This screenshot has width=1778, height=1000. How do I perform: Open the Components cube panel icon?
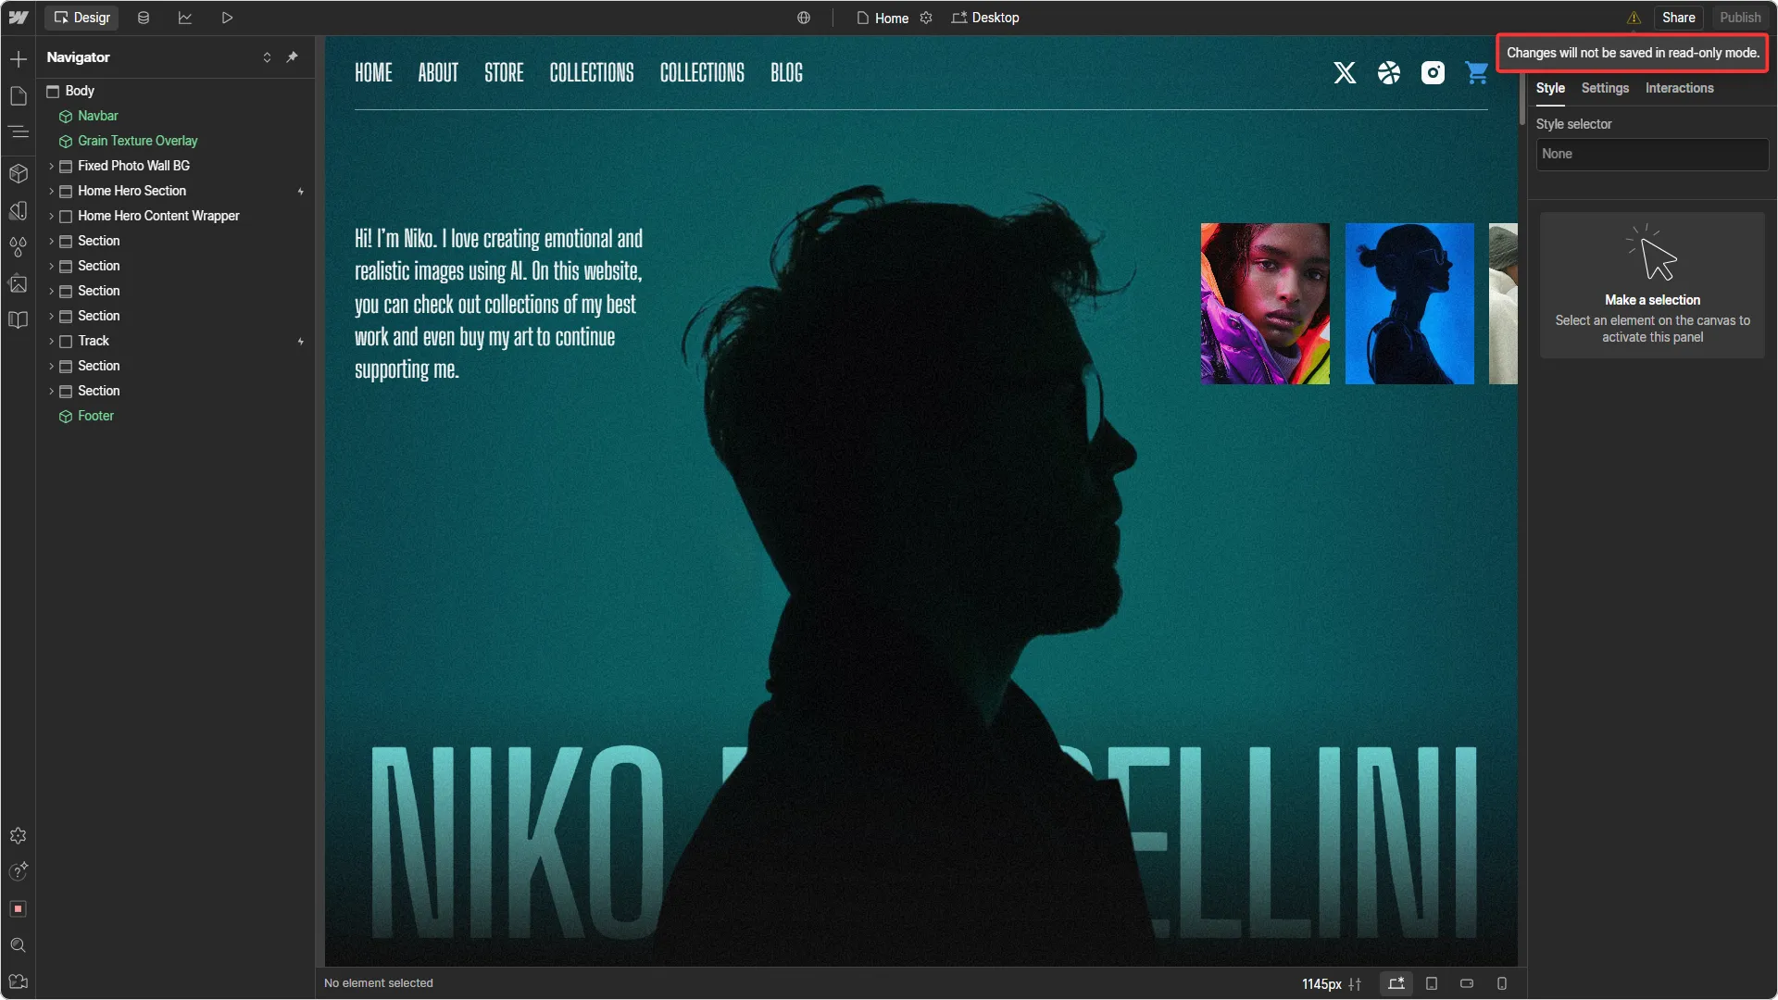pyautogui.click(x=19, y=173)
